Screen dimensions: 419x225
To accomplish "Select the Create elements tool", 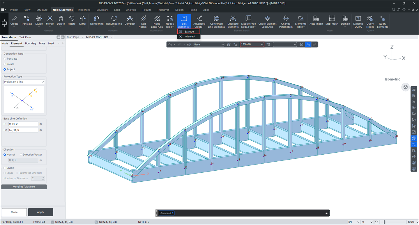I will [x=14, y=21].
